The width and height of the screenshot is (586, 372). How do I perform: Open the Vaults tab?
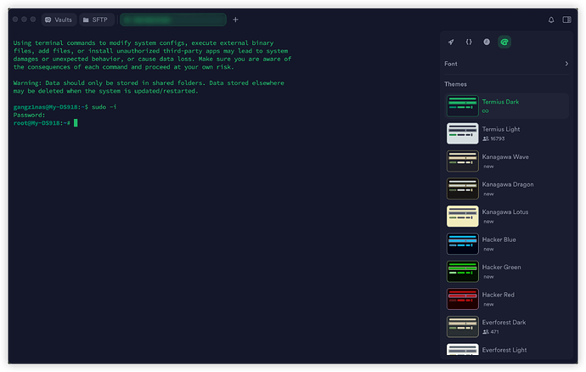click(x=59, y=20)
